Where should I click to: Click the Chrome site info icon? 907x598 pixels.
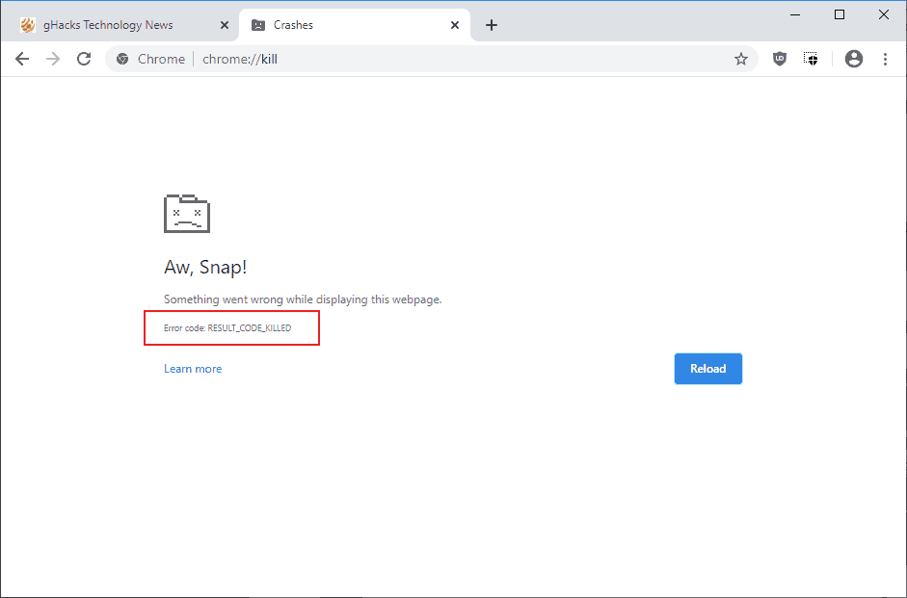[122, 59]
